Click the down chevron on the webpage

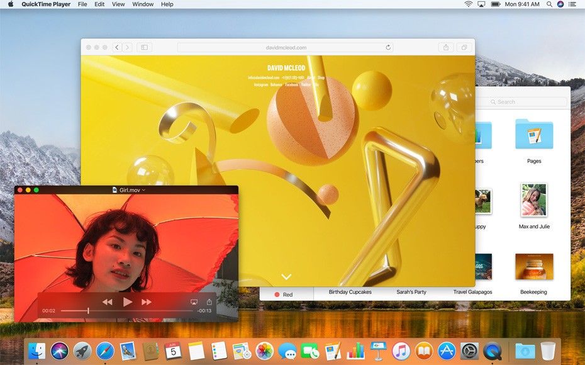point(286,276)
